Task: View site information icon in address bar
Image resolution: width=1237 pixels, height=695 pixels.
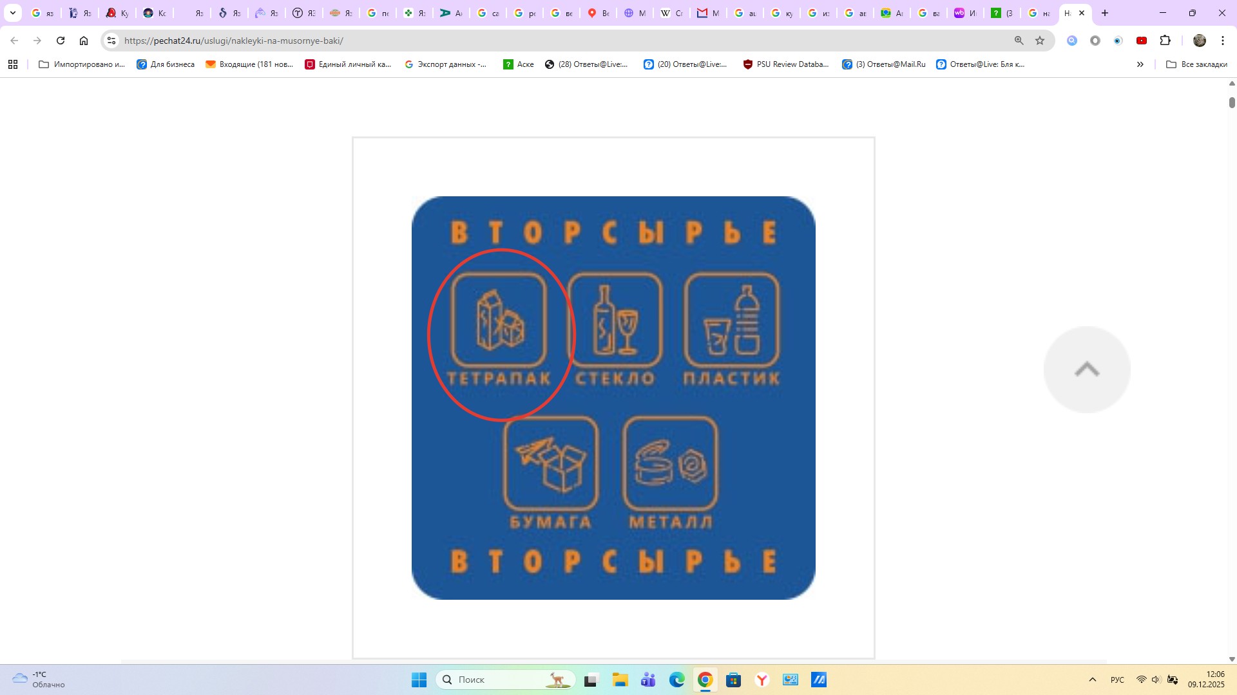Action: 111,41
